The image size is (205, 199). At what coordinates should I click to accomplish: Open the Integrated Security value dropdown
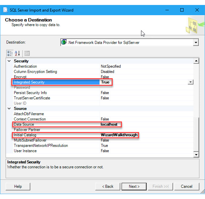[190, 82]
